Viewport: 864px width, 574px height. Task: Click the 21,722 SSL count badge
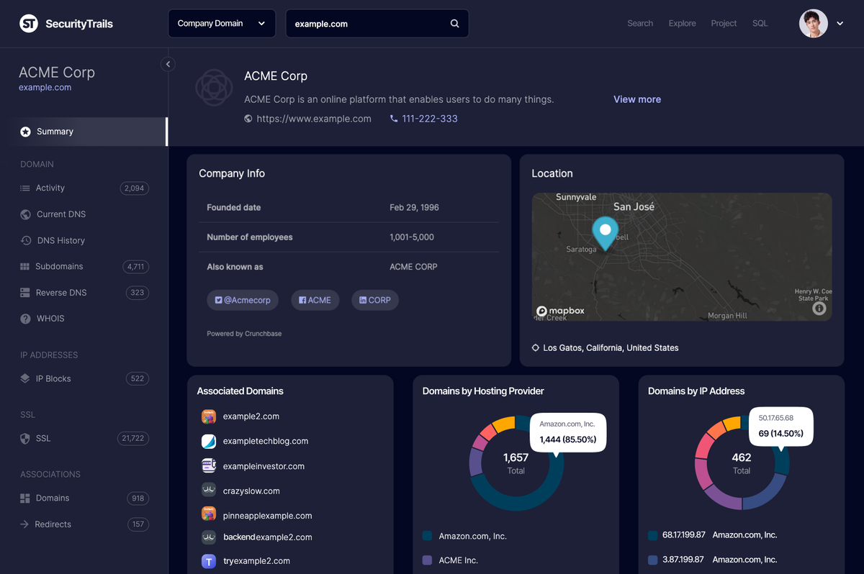pos(133,438)
